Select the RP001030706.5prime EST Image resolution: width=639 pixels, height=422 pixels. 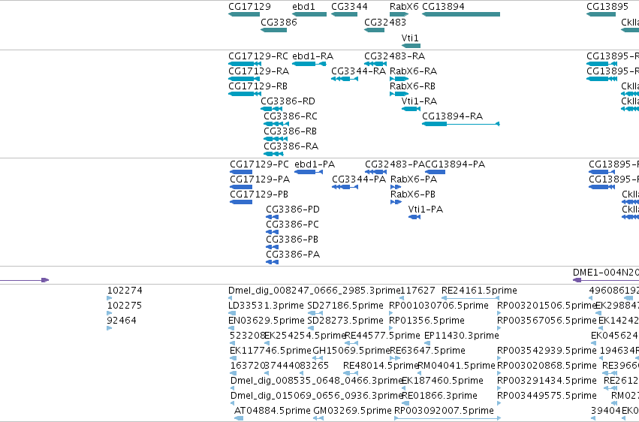tap(392, 313)
